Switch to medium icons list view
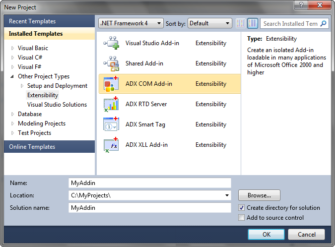This screenshot has height=247, width=335. click(253, 23)
